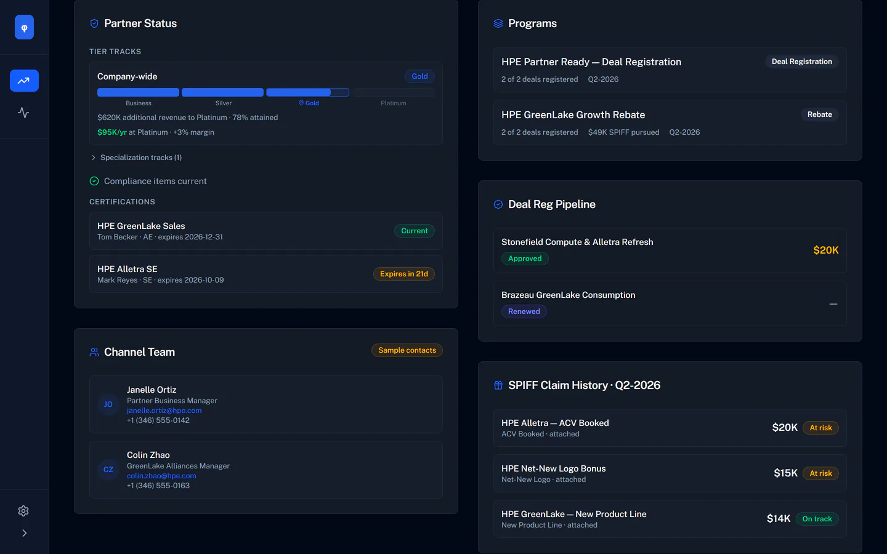The height and width of the screenshot is (554, 887).
Task: Open the activity pulse sidebar view
Action: 24,113
